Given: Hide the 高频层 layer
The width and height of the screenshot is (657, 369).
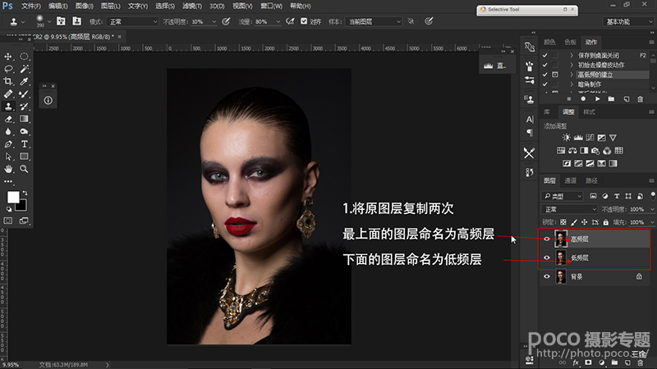Looking at the screenshot, I should 549,239.
